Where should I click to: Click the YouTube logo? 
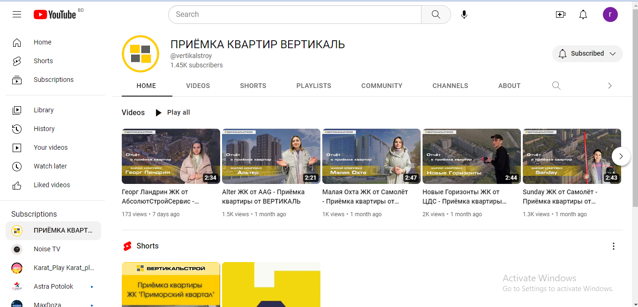55,15
